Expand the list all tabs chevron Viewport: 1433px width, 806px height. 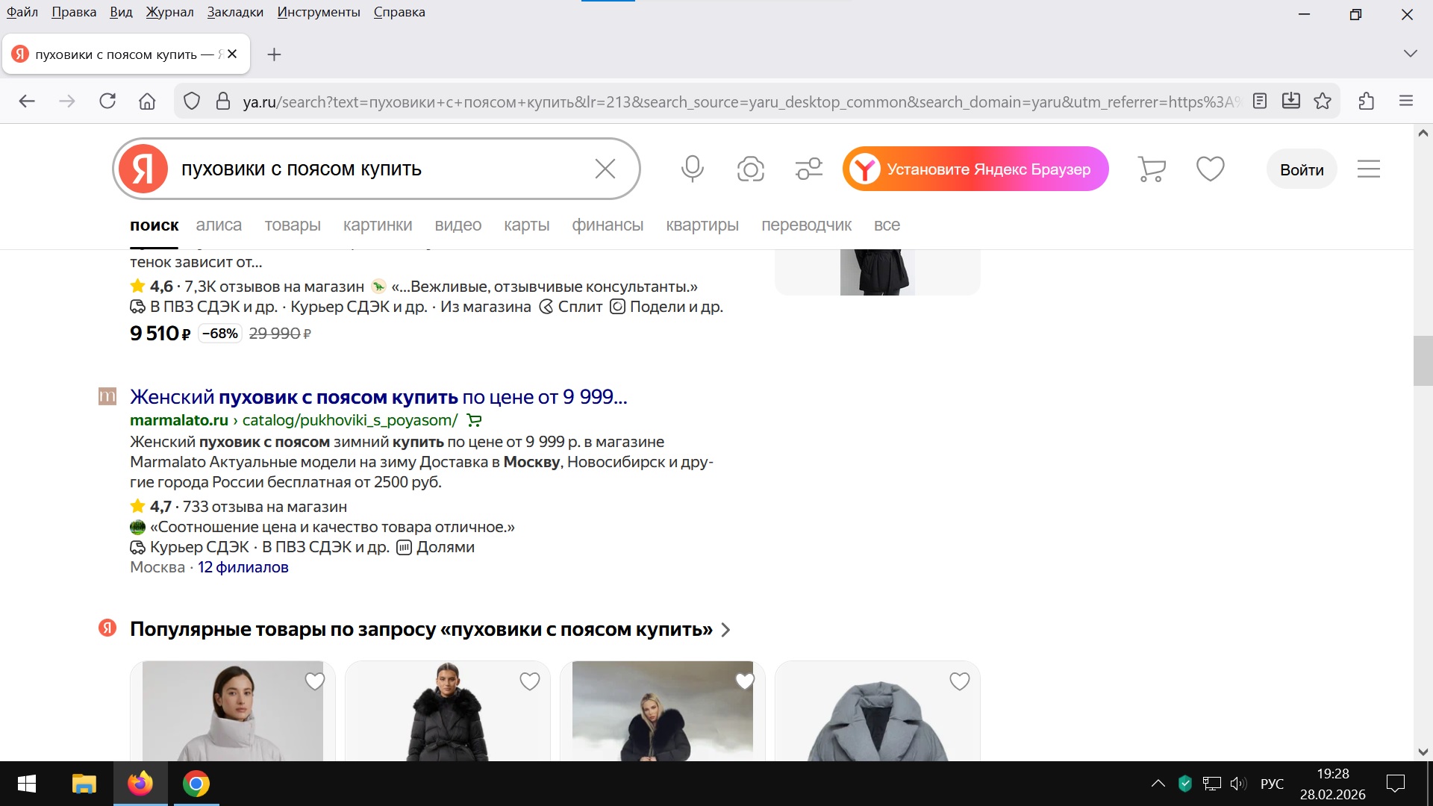pyautogui.click(x=1410, y=54)
